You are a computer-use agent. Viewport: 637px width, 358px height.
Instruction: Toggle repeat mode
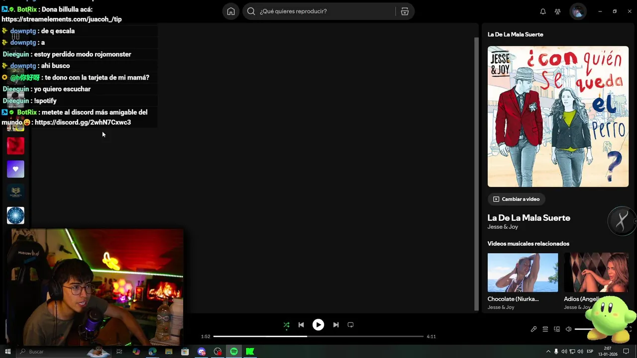350,325
